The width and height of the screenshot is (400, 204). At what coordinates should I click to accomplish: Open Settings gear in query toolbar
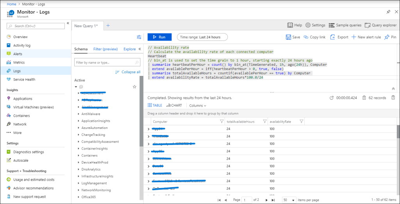point(308,25)
